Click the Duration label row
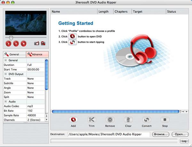192x147 pixels. click(15, 65)
